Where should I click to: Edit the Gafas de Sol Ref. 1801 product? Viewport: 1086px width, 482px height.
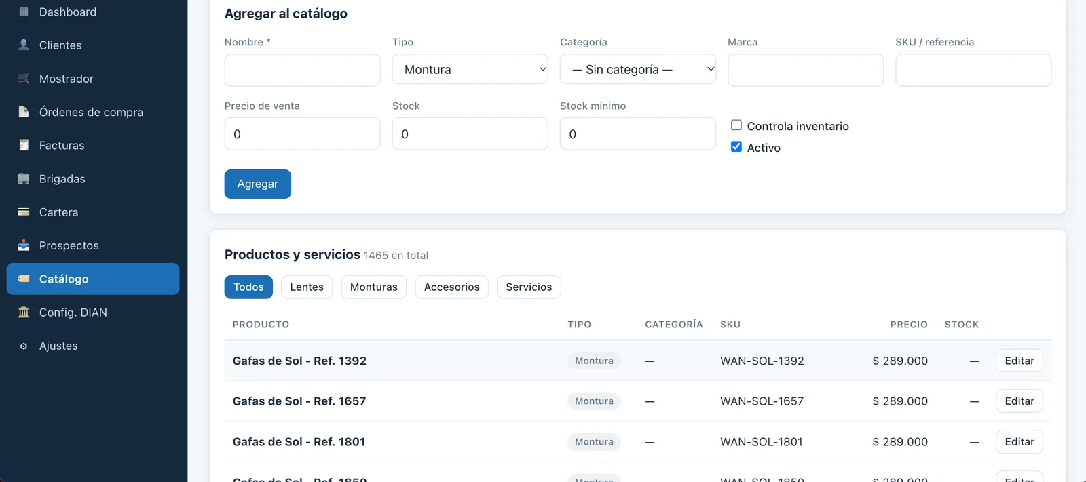pos(1019,442)
